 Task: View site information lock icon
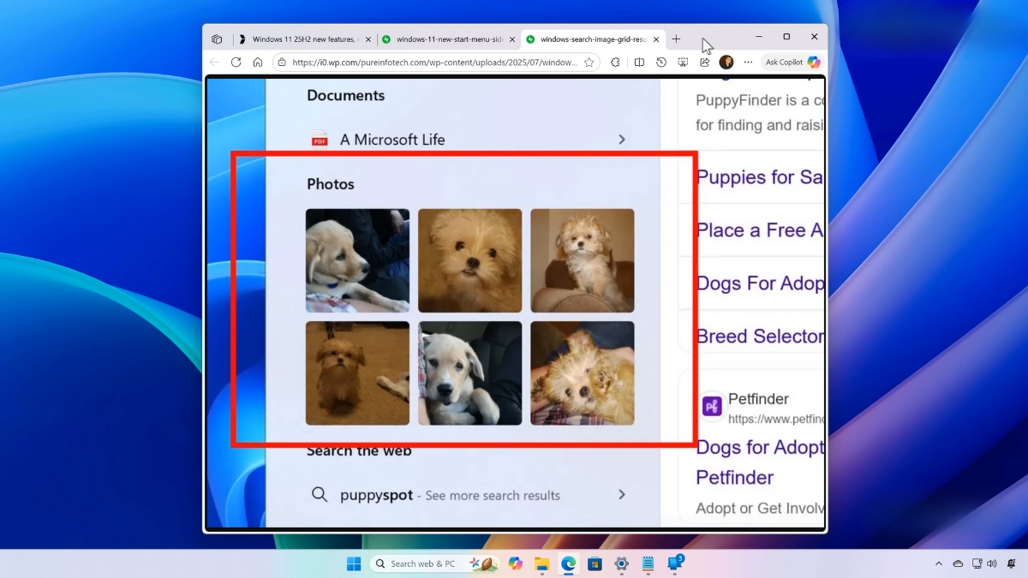(x=281, y=63)
